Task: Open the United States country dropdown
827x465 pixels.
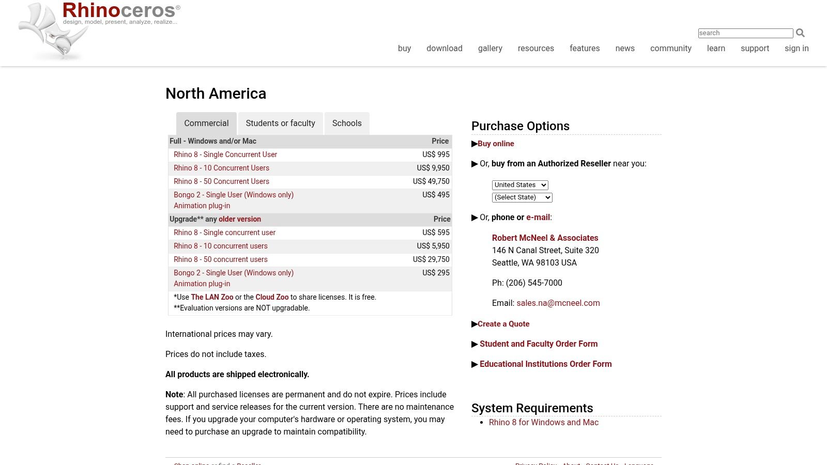Action: coord(519,185)
